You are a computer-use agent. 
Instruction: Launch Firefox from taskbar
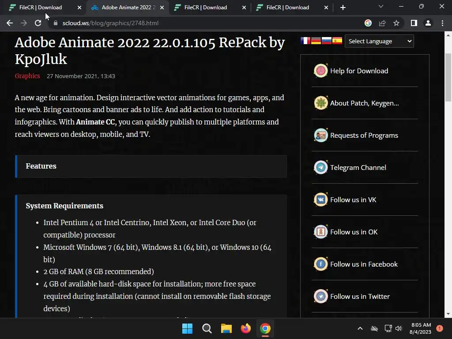tap(245, 328)
